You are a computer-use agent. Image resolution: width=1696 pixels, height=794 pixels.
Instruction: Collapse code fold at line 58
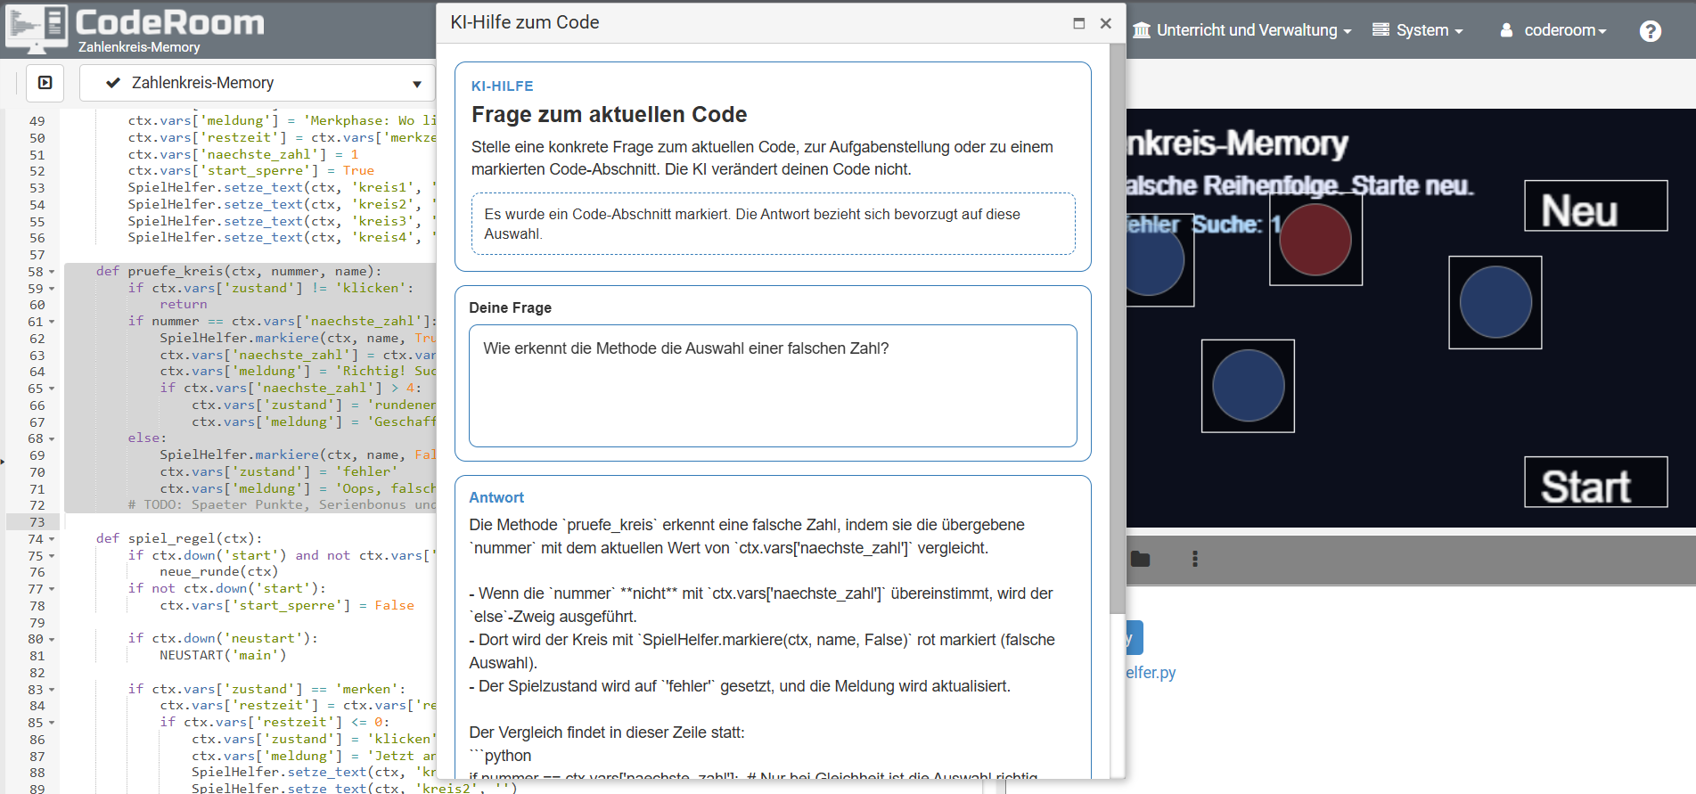[x=52, y=272]
